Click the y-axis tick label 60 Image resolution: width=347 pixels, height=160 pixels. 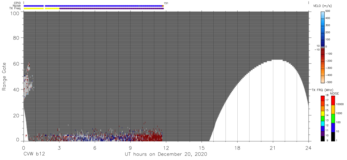coord(16,63)
